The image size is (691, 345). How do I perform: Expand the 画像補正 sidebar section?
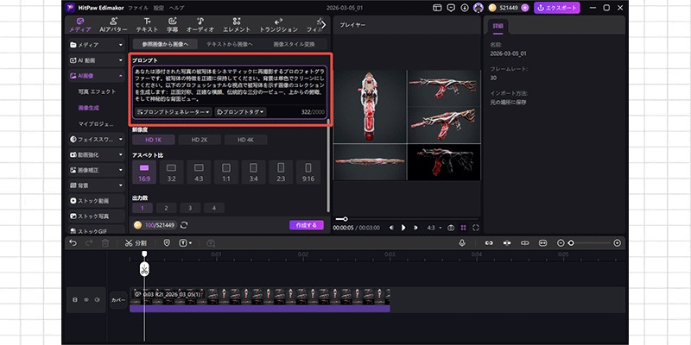tap(97, 170)
